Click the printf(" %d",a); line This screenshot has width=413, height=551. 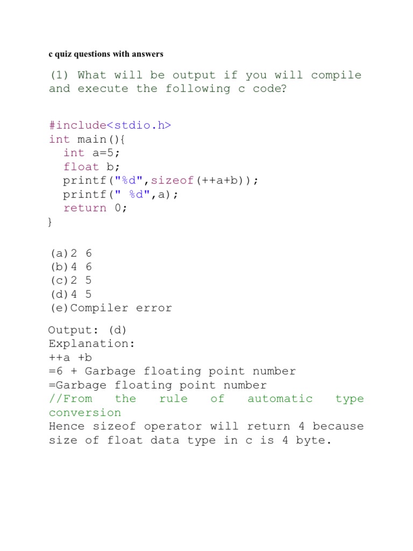120,194
